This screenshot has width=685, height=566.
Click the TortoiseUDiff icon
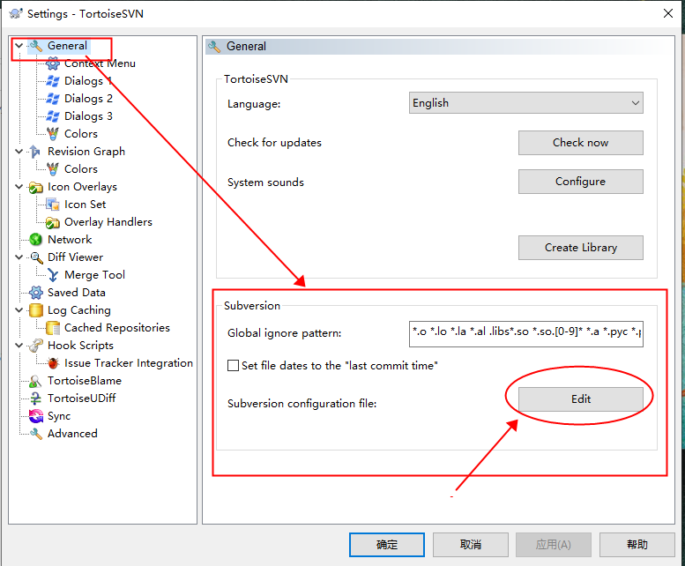click(x=36, y=398)
